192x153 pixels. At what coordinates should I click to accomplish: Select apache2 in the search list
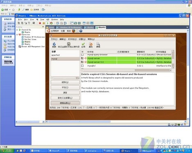[x=56, y=55]
